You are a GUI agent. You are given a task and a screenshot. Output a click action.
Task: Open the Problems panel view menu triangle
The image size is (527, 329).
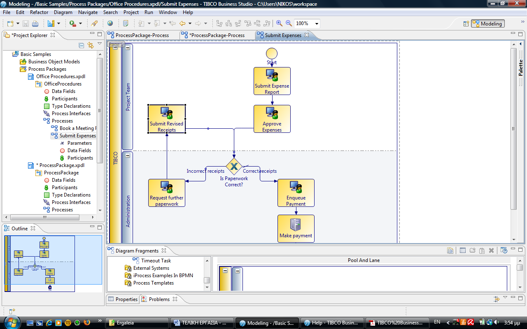pyautogui.click(x=505, y=297)
